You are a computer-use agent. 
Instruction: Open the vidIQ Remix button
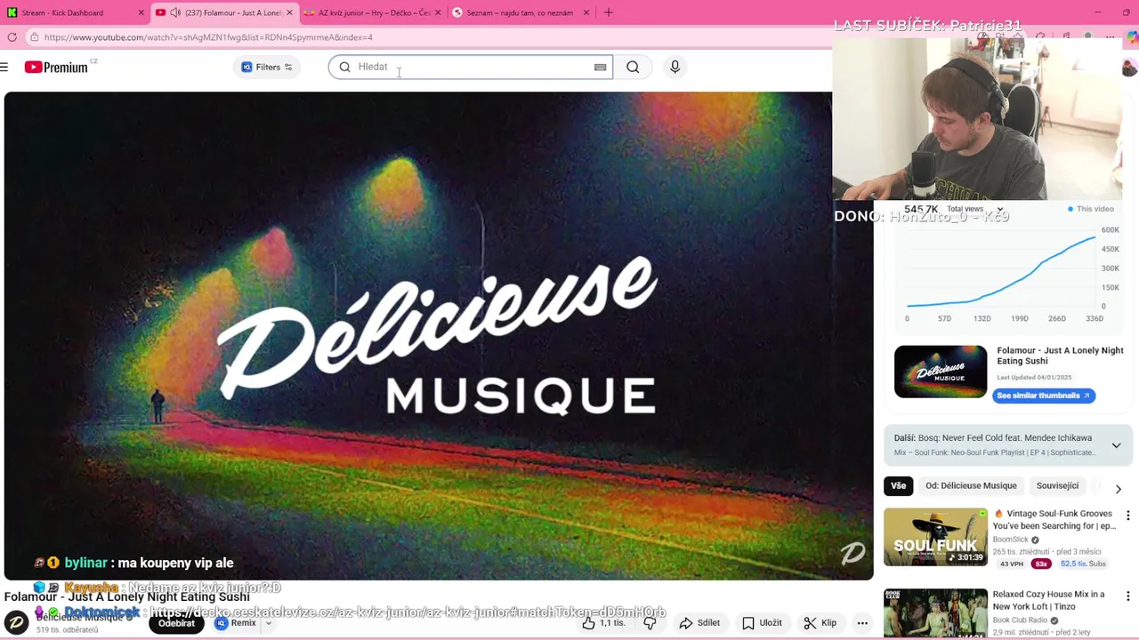236,623
